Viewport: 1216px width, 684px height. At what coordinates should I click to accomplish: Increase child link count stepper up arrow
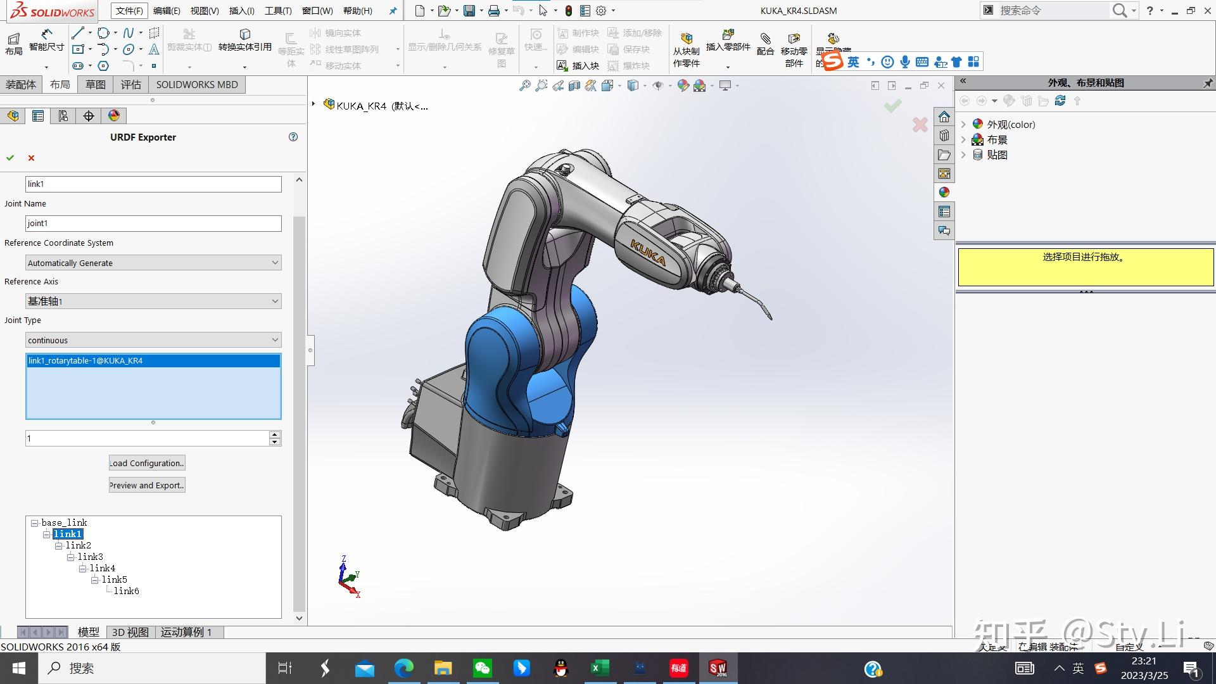(274, 434)
